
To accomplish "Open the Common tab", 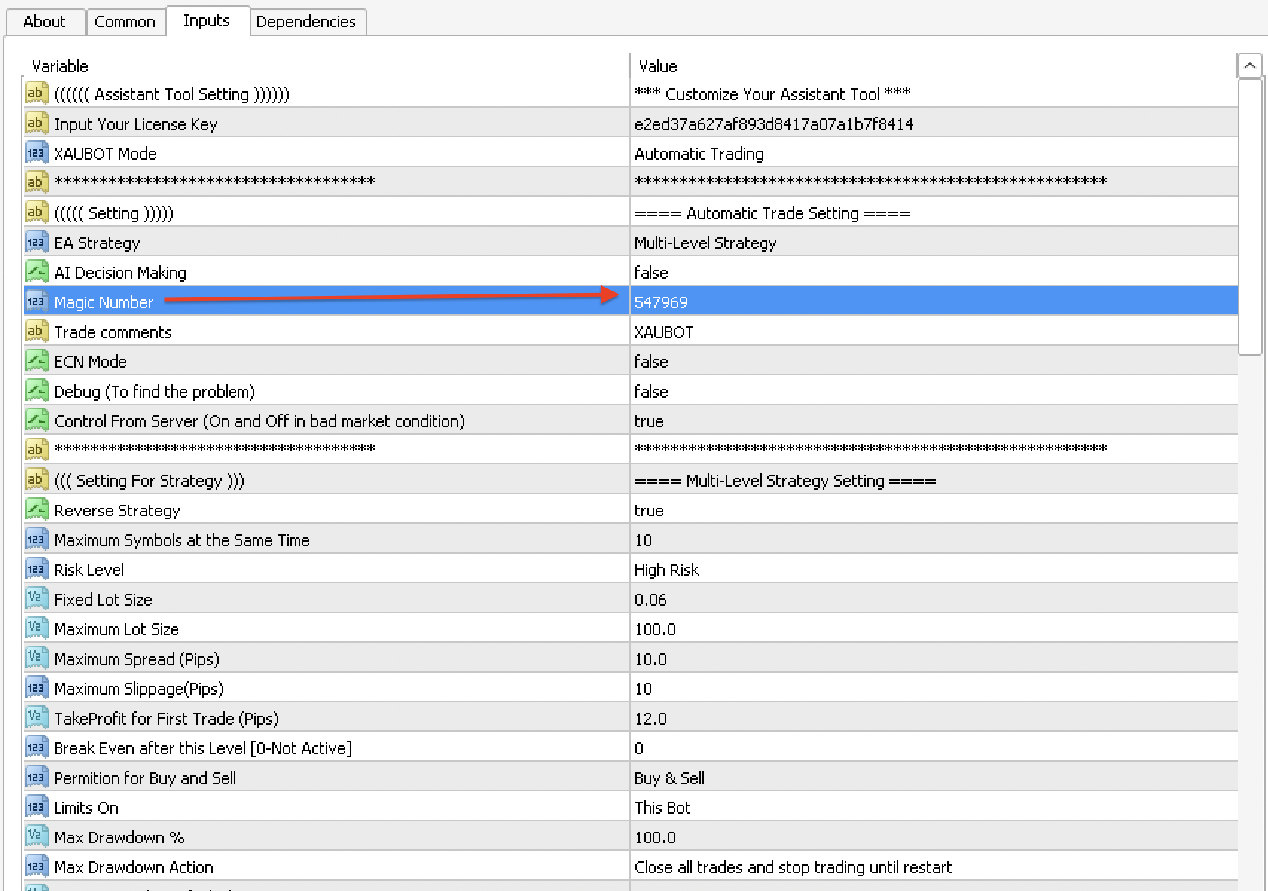I will [125, 22].
